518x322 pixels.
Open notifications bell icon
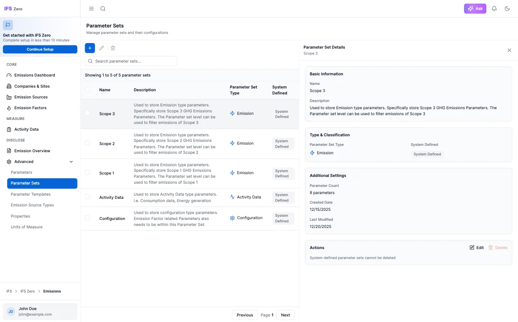point(494,9)
